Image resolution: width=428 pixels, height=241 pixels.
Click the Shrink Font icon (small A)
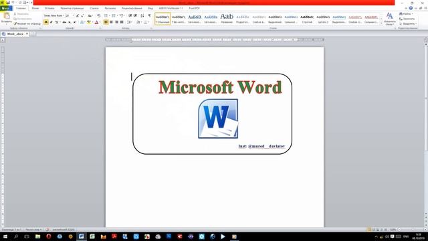82,16
